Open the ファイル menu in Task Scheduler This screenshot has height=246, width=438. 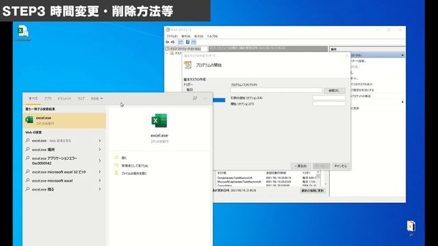(172, 36)
